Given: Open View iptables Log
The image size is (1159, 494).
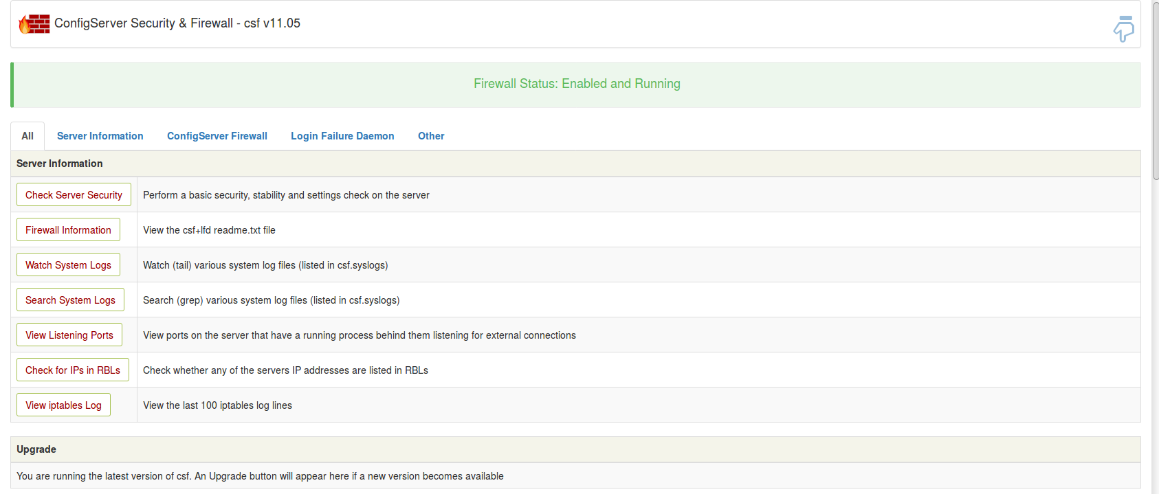Looking at the screenshot, I should point(63,405).
